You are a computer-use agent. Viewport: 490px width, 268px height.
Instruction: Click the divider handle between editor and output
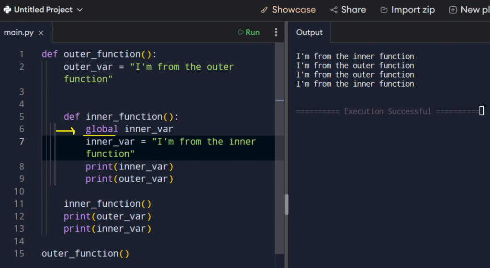click(x=286, y=204)
